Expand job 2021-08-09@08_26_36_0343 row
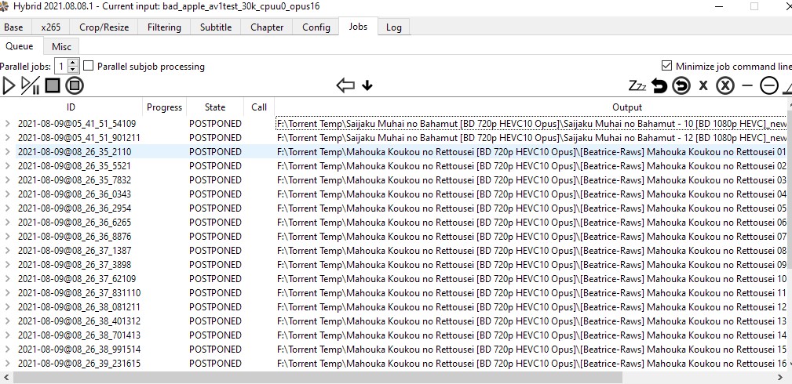This screenshot has width=792, height=384. point(7,194)
